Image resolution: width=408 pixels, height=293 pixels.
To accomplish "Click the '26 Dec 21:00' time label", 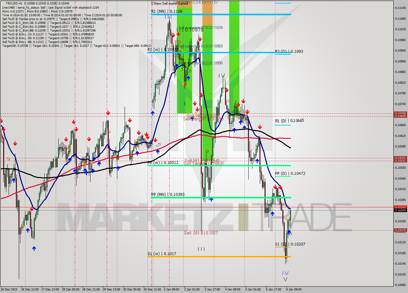I will (x=30, y=289).
